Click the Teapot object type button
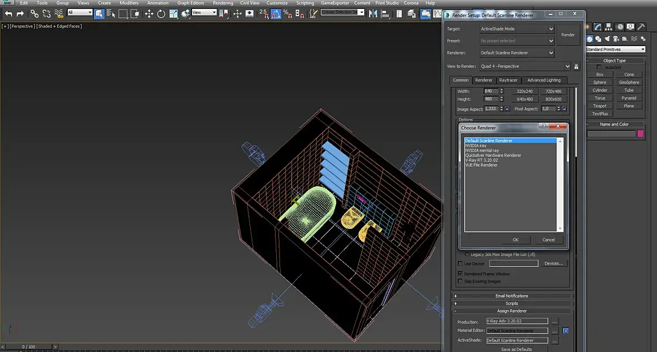 [x=600, y=106]
